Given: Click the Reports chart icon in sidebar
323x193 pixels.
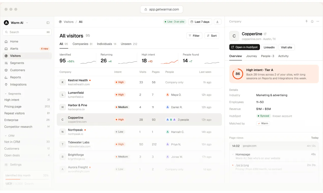Looking at the screenshot, I should (x=6, y=77).
